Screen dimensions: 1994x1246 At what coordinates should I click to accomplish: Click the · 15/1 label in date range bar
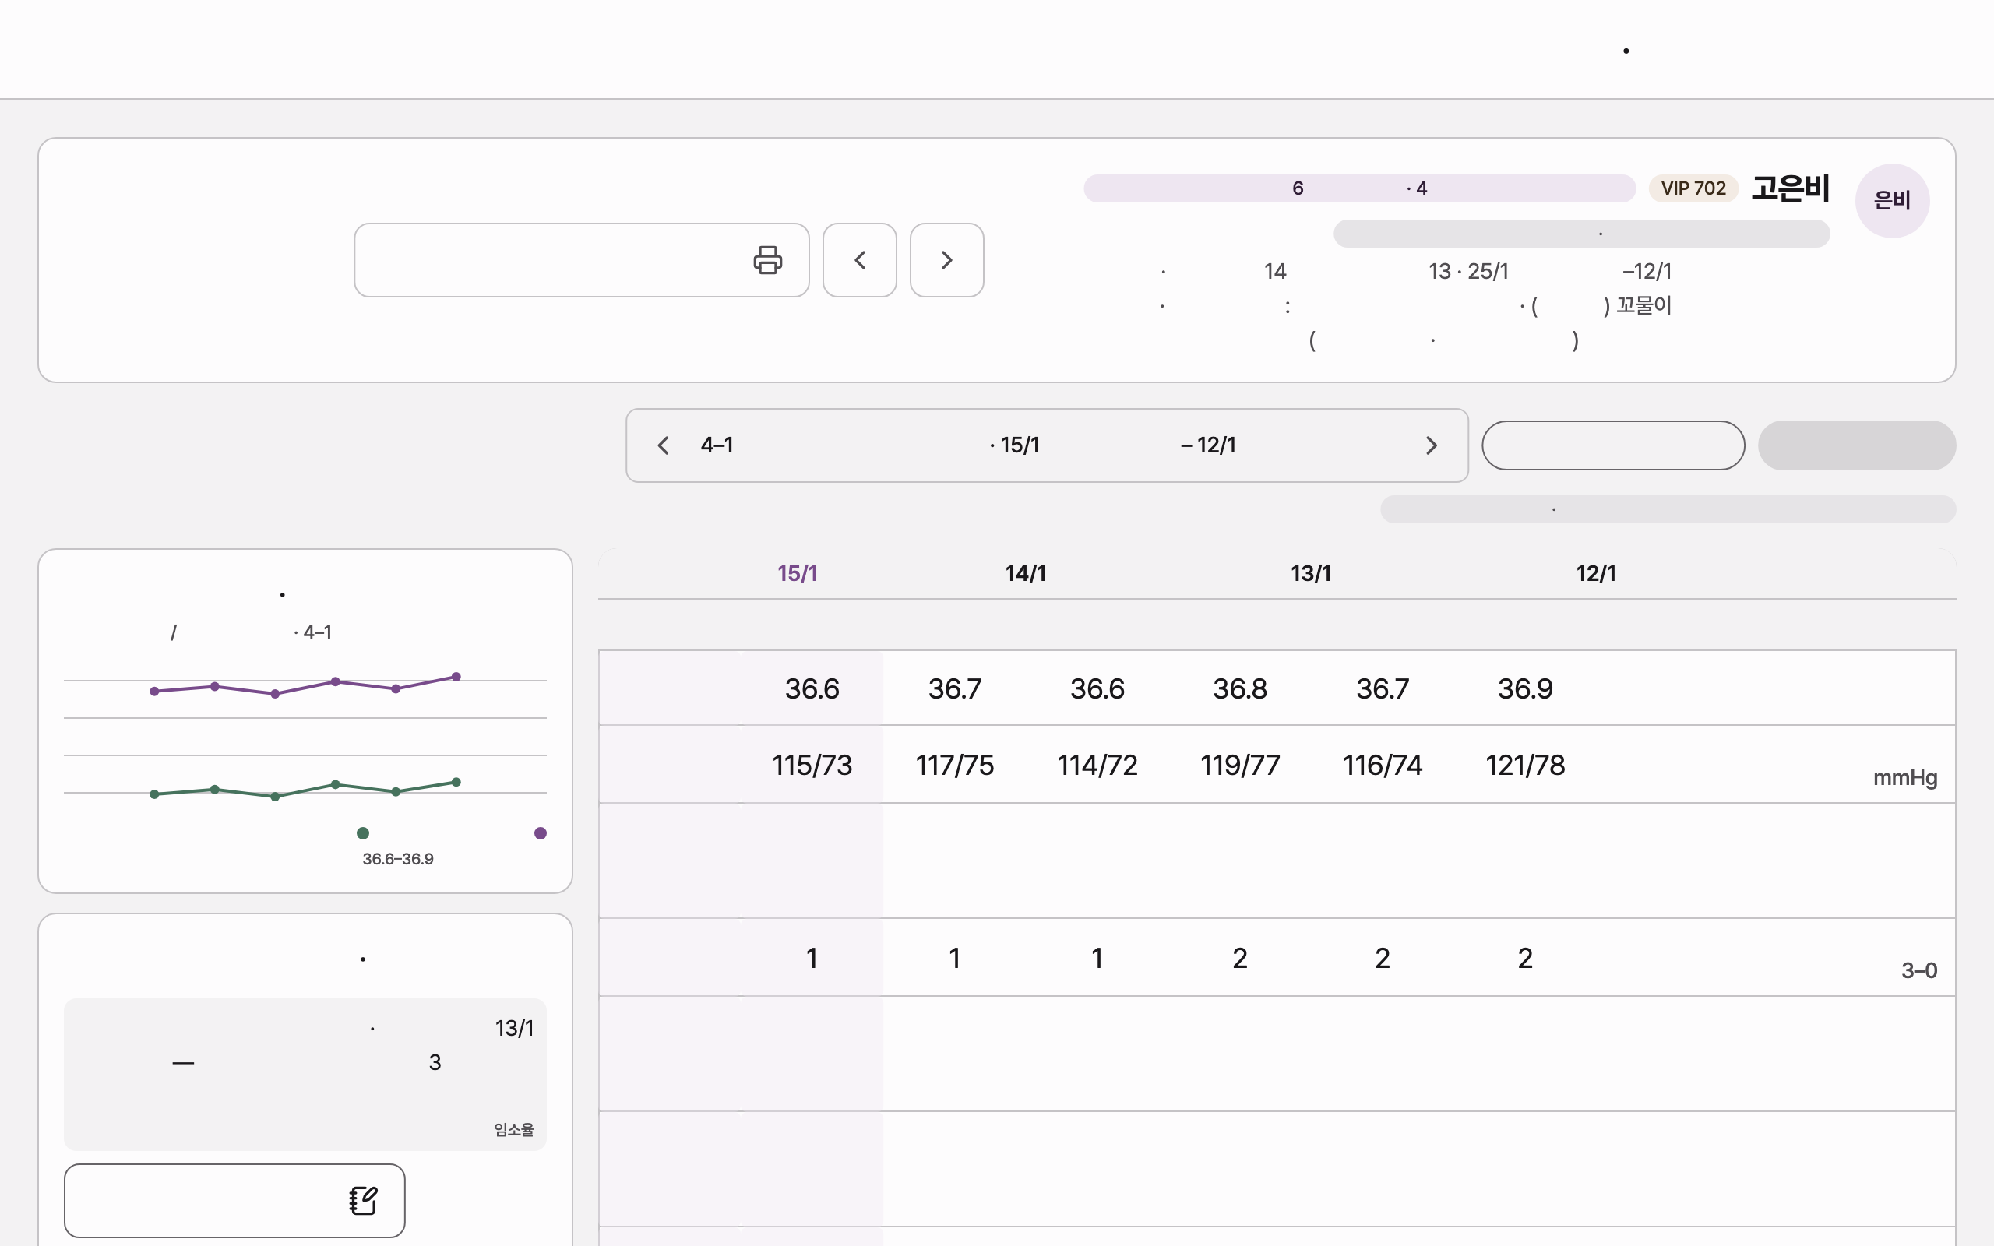1014,445
